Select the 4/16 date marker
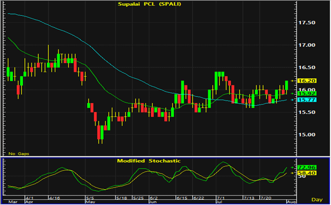 [x=55, y=198]
